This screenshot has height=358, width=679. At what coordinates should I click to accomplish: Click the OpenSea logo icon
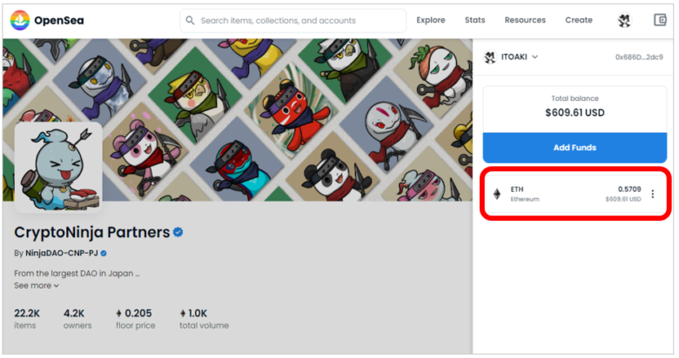click(x=20, y=20)
